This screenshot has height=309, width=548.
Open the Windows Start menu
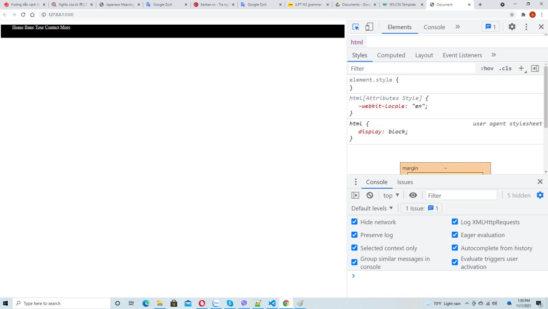click(x=5, y=303)
